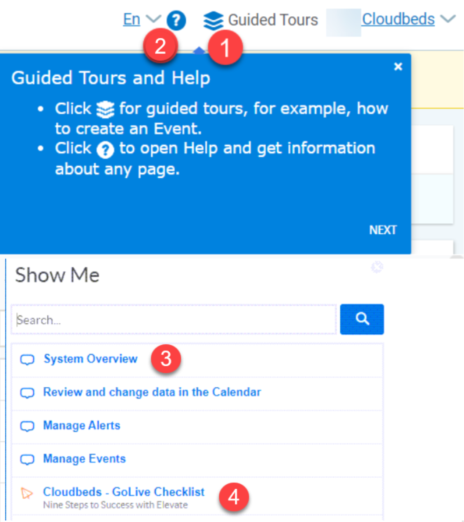Image resolution: width=464 pixels, height=522 pixels.
Task: Start the System Overview tour
Action: (x=90, y=359)
